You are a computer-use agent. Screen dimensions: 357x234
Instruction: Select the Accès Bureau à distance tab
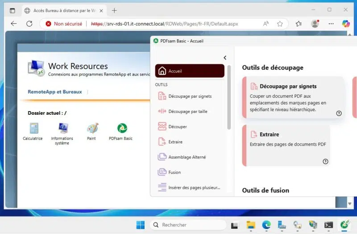click(64, 10)
